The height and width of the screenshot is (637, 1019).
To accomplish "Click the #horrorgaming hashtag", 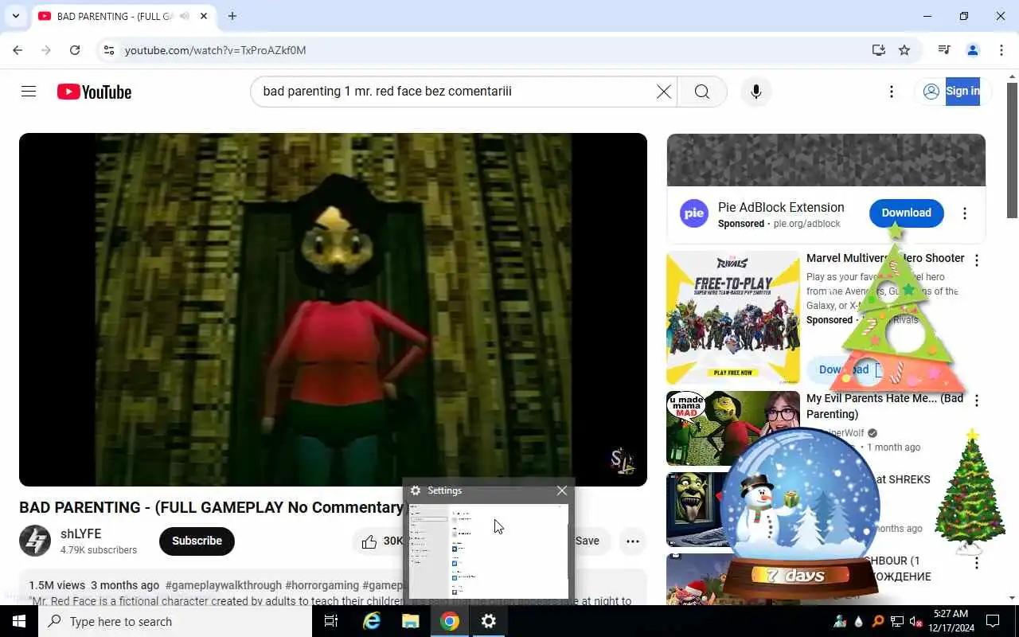I will (322, 585).
